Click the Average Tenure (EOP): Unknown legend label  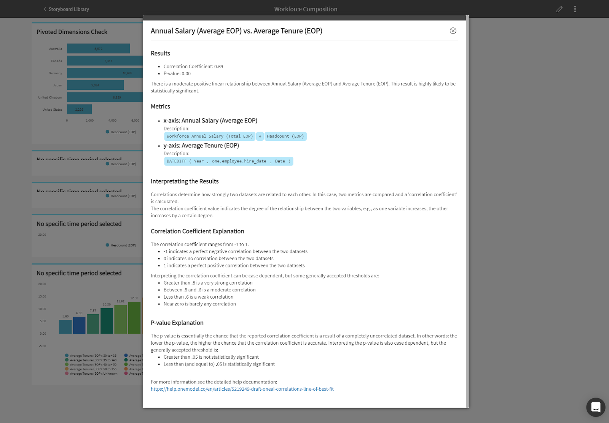click(x=94, y=374)
